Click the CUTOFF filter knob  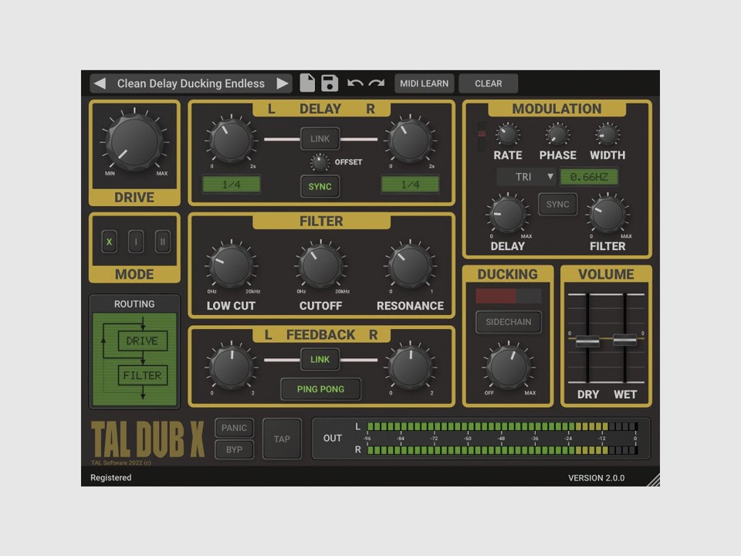[320, 266]
